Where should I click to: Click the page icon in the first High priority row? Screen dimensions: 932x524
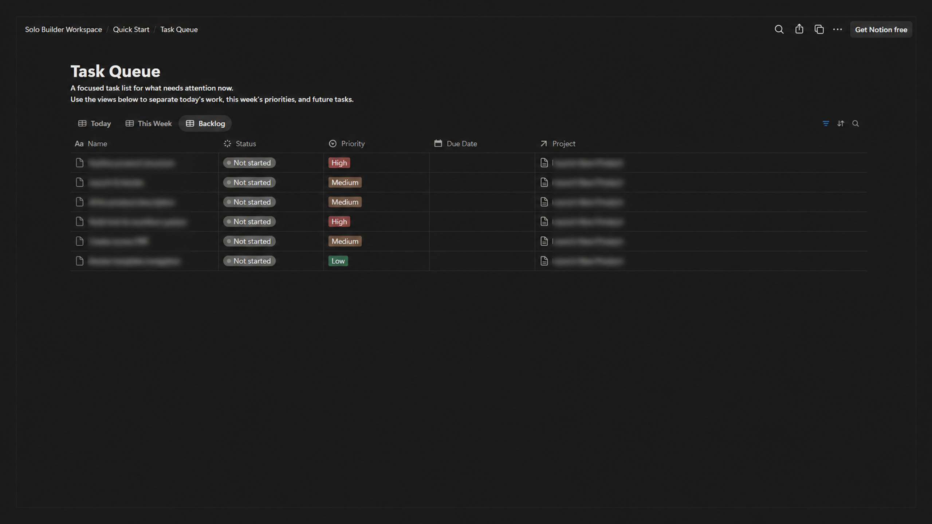[79, 163]
